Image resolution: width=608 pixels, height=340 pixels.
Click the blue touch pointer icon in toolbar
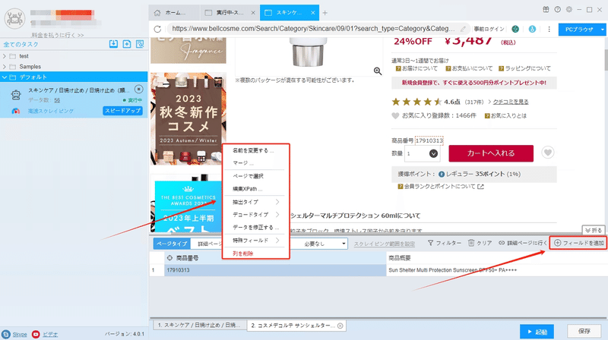pyautogui.click(x=532, y=29)
